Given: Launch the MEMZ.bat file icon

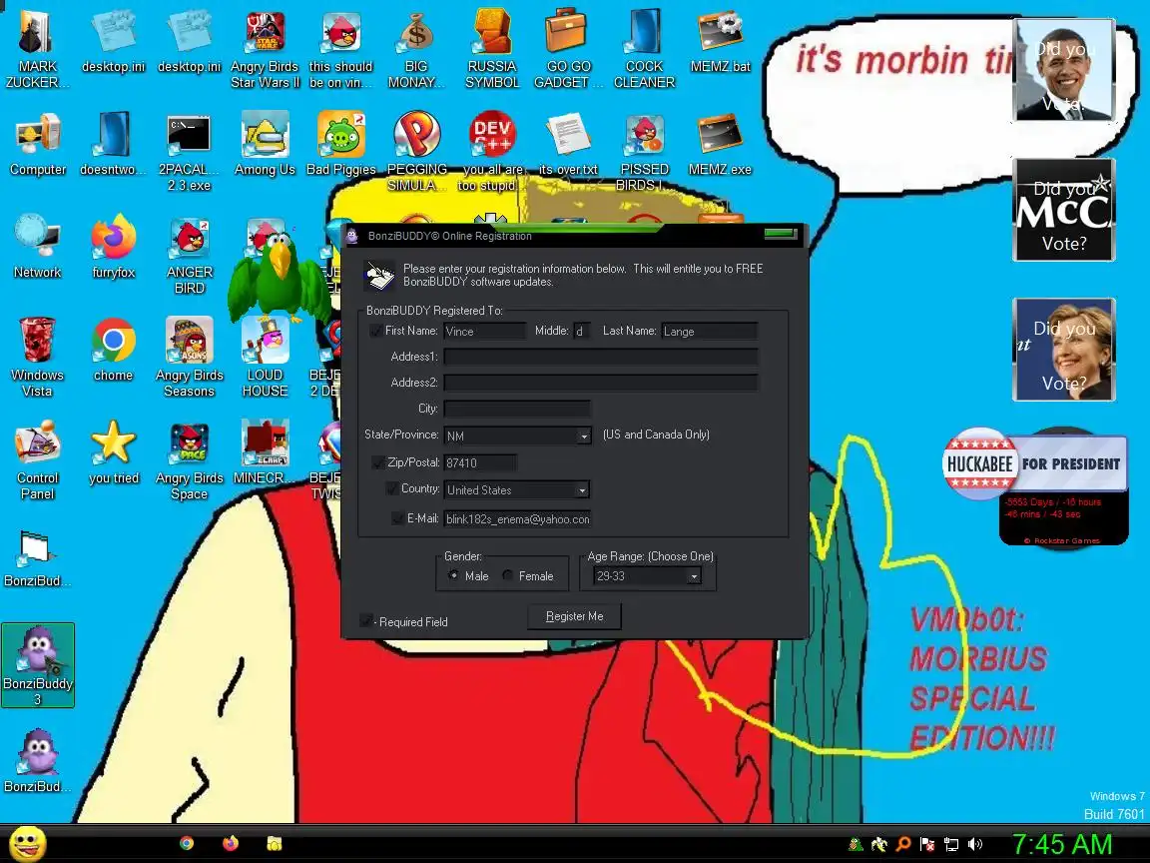Looking at the screenshot, I should click(720, 42).
